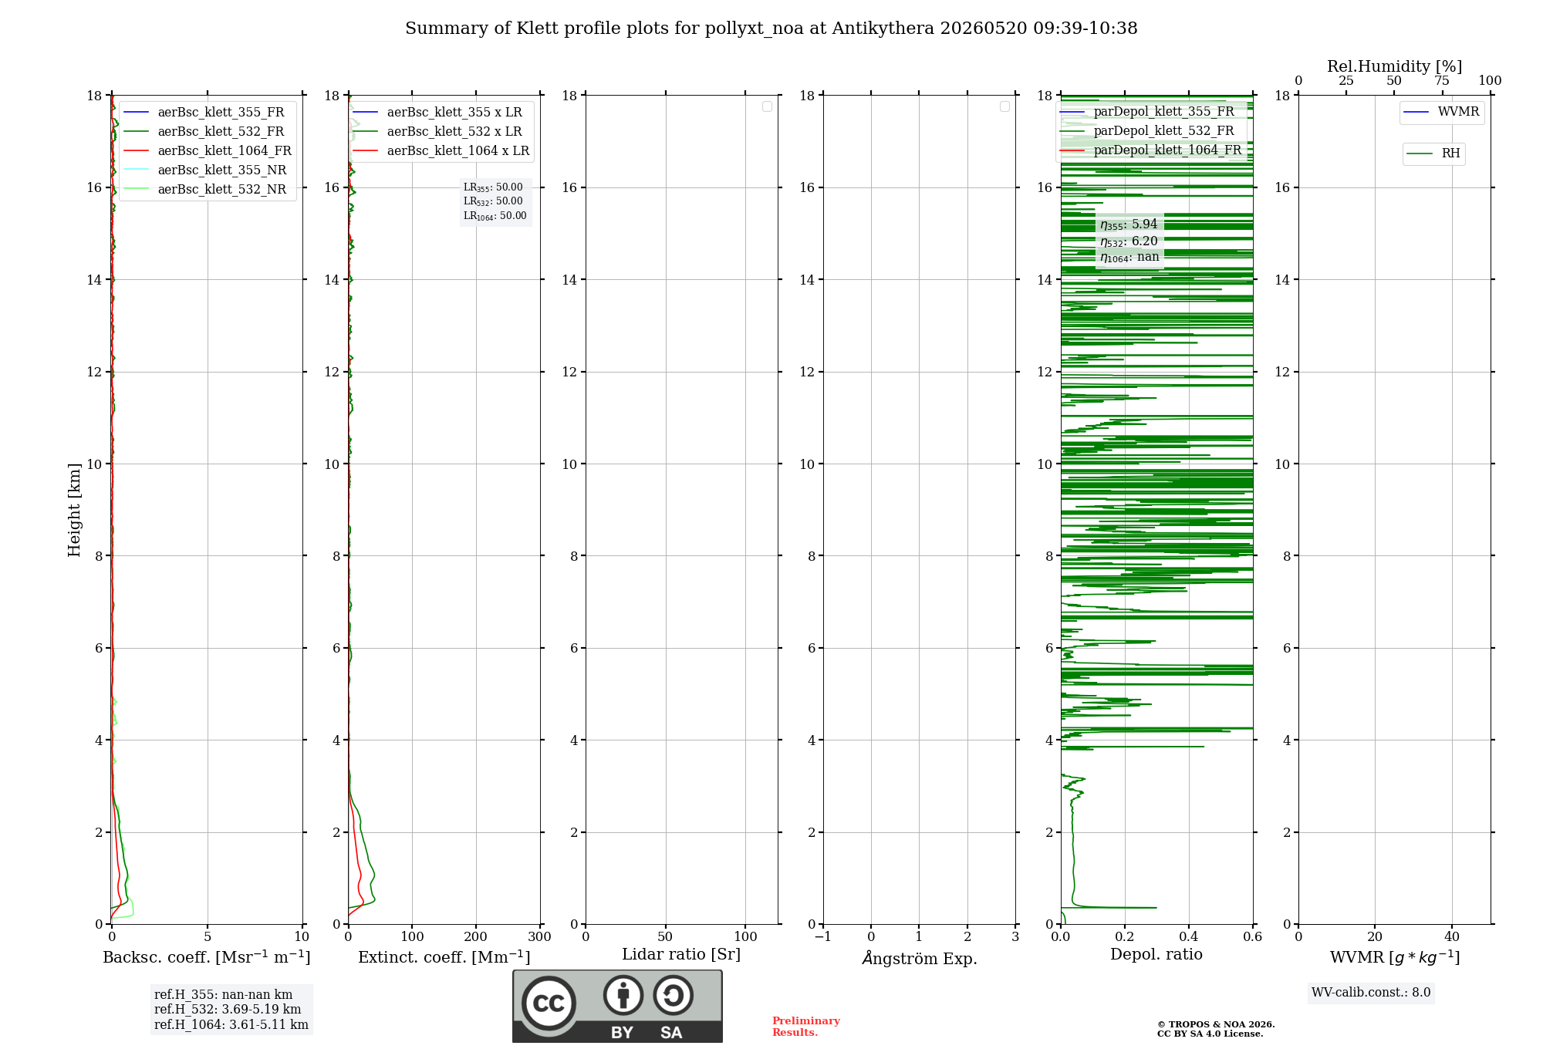Click legend entry 'aerBsc_klett_532 x LR'
The image size is (1543, 1049).
point(437,131)
